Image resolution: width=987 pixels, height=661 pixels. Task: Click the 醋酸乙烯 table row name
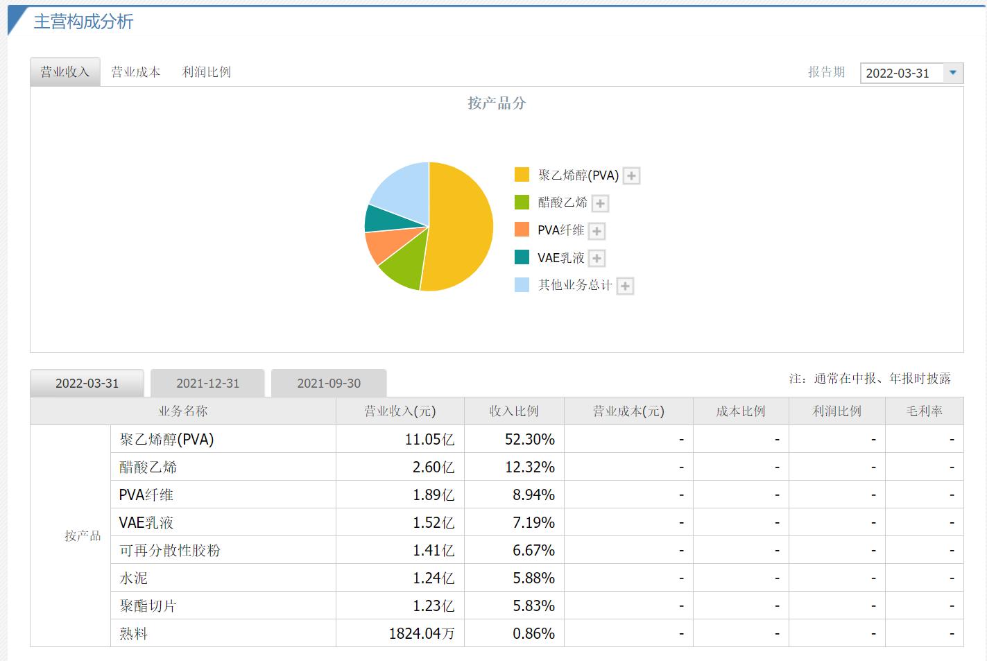click(148, 467)
